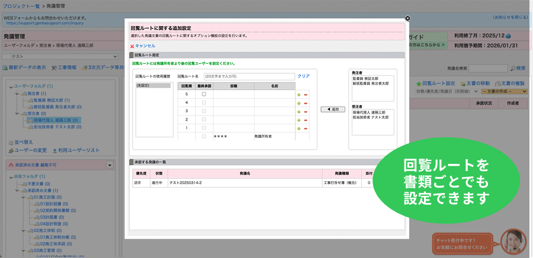Close the dialog with the top-right X
This screenshot has width=533, height=258.
click(407, 19)
